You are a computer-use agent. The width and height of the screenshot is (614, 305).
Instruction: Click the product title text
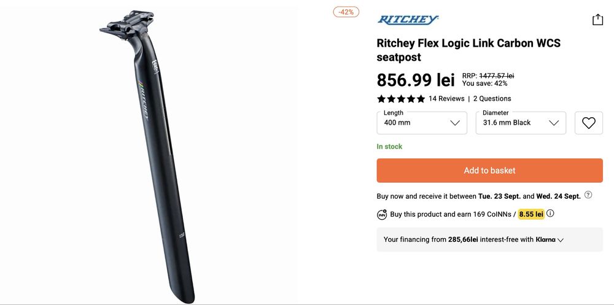pos(468,50)
